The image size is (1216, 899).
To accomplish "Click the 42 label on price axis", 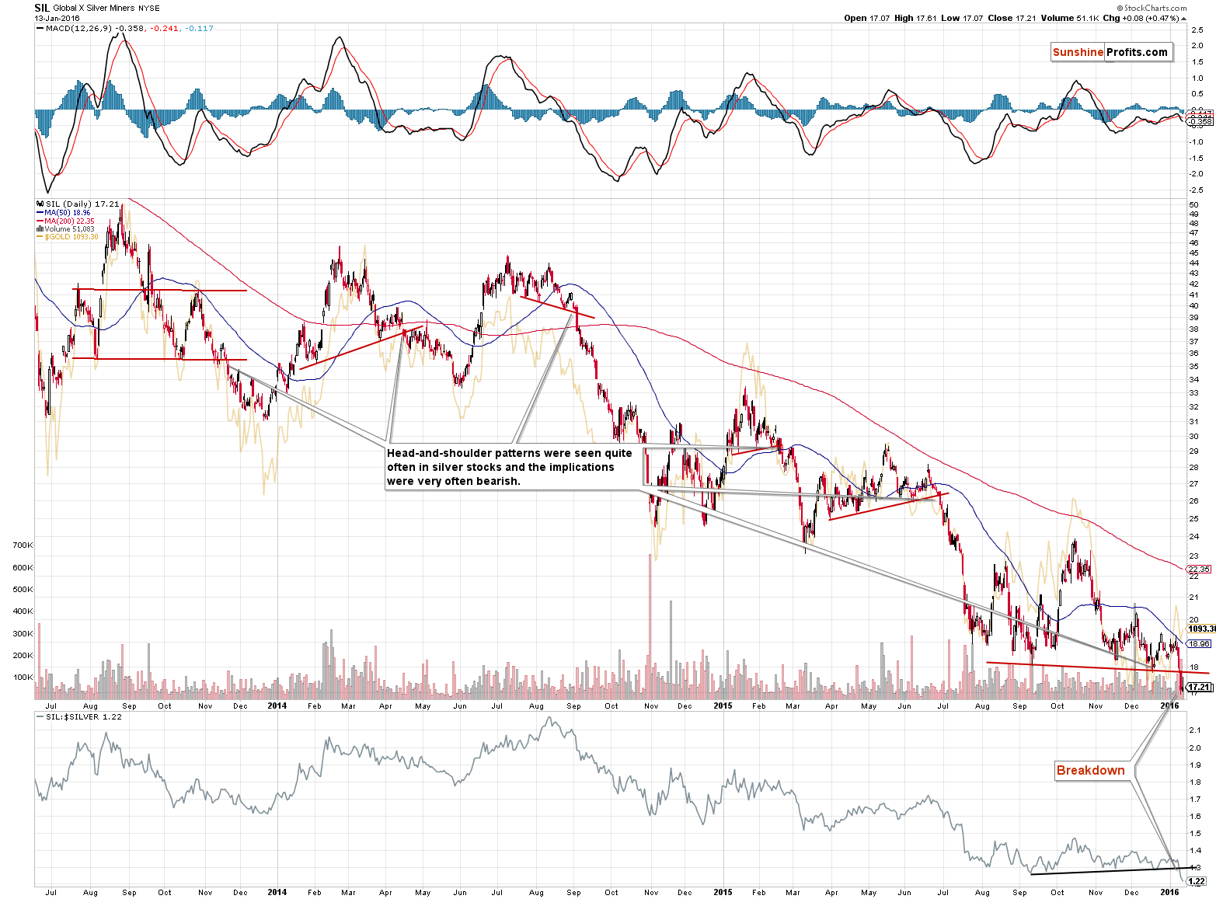I will pos(1193,284).
